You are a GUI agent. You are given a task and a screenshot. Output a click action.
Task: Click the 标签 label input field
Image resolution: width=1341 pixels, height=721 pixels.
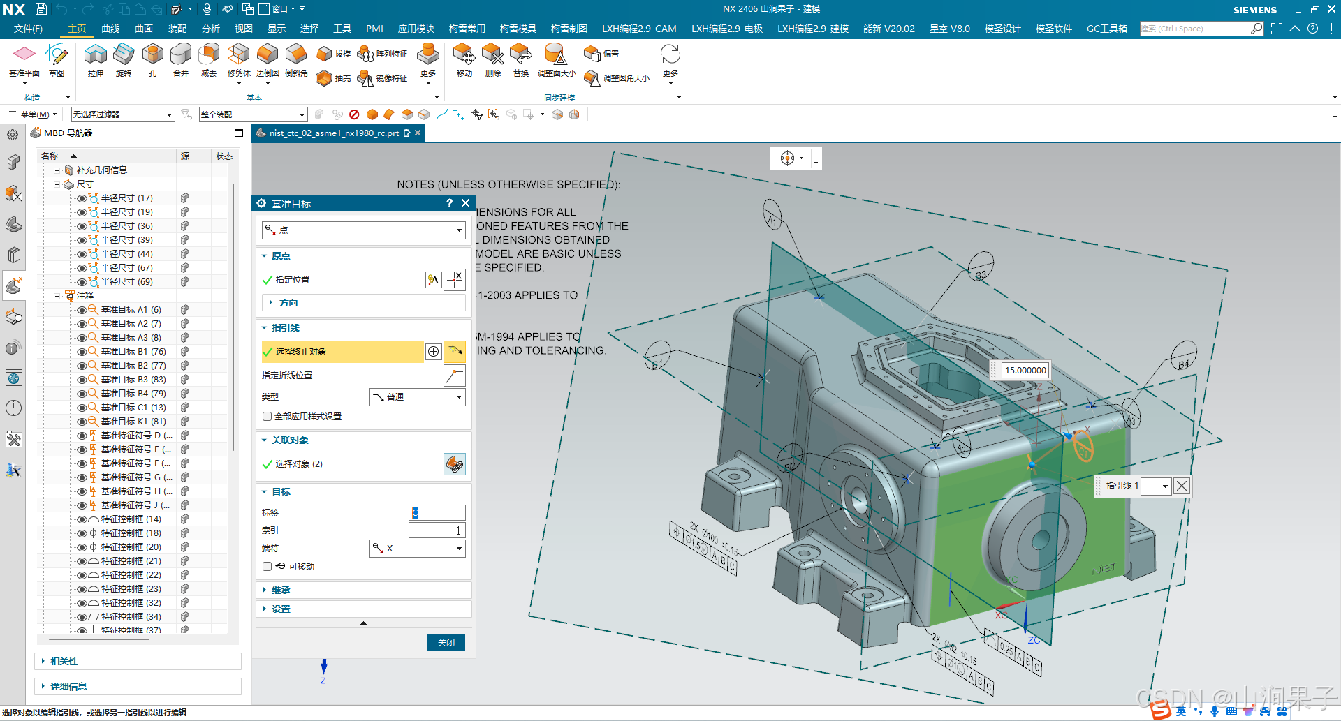(x=437, y=513)
